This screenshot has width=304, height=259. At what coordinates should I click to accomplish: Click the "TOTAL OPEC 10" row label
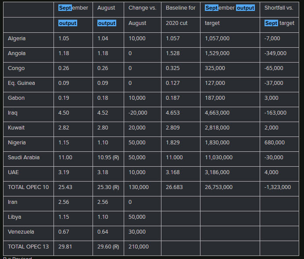coord(29,187)
